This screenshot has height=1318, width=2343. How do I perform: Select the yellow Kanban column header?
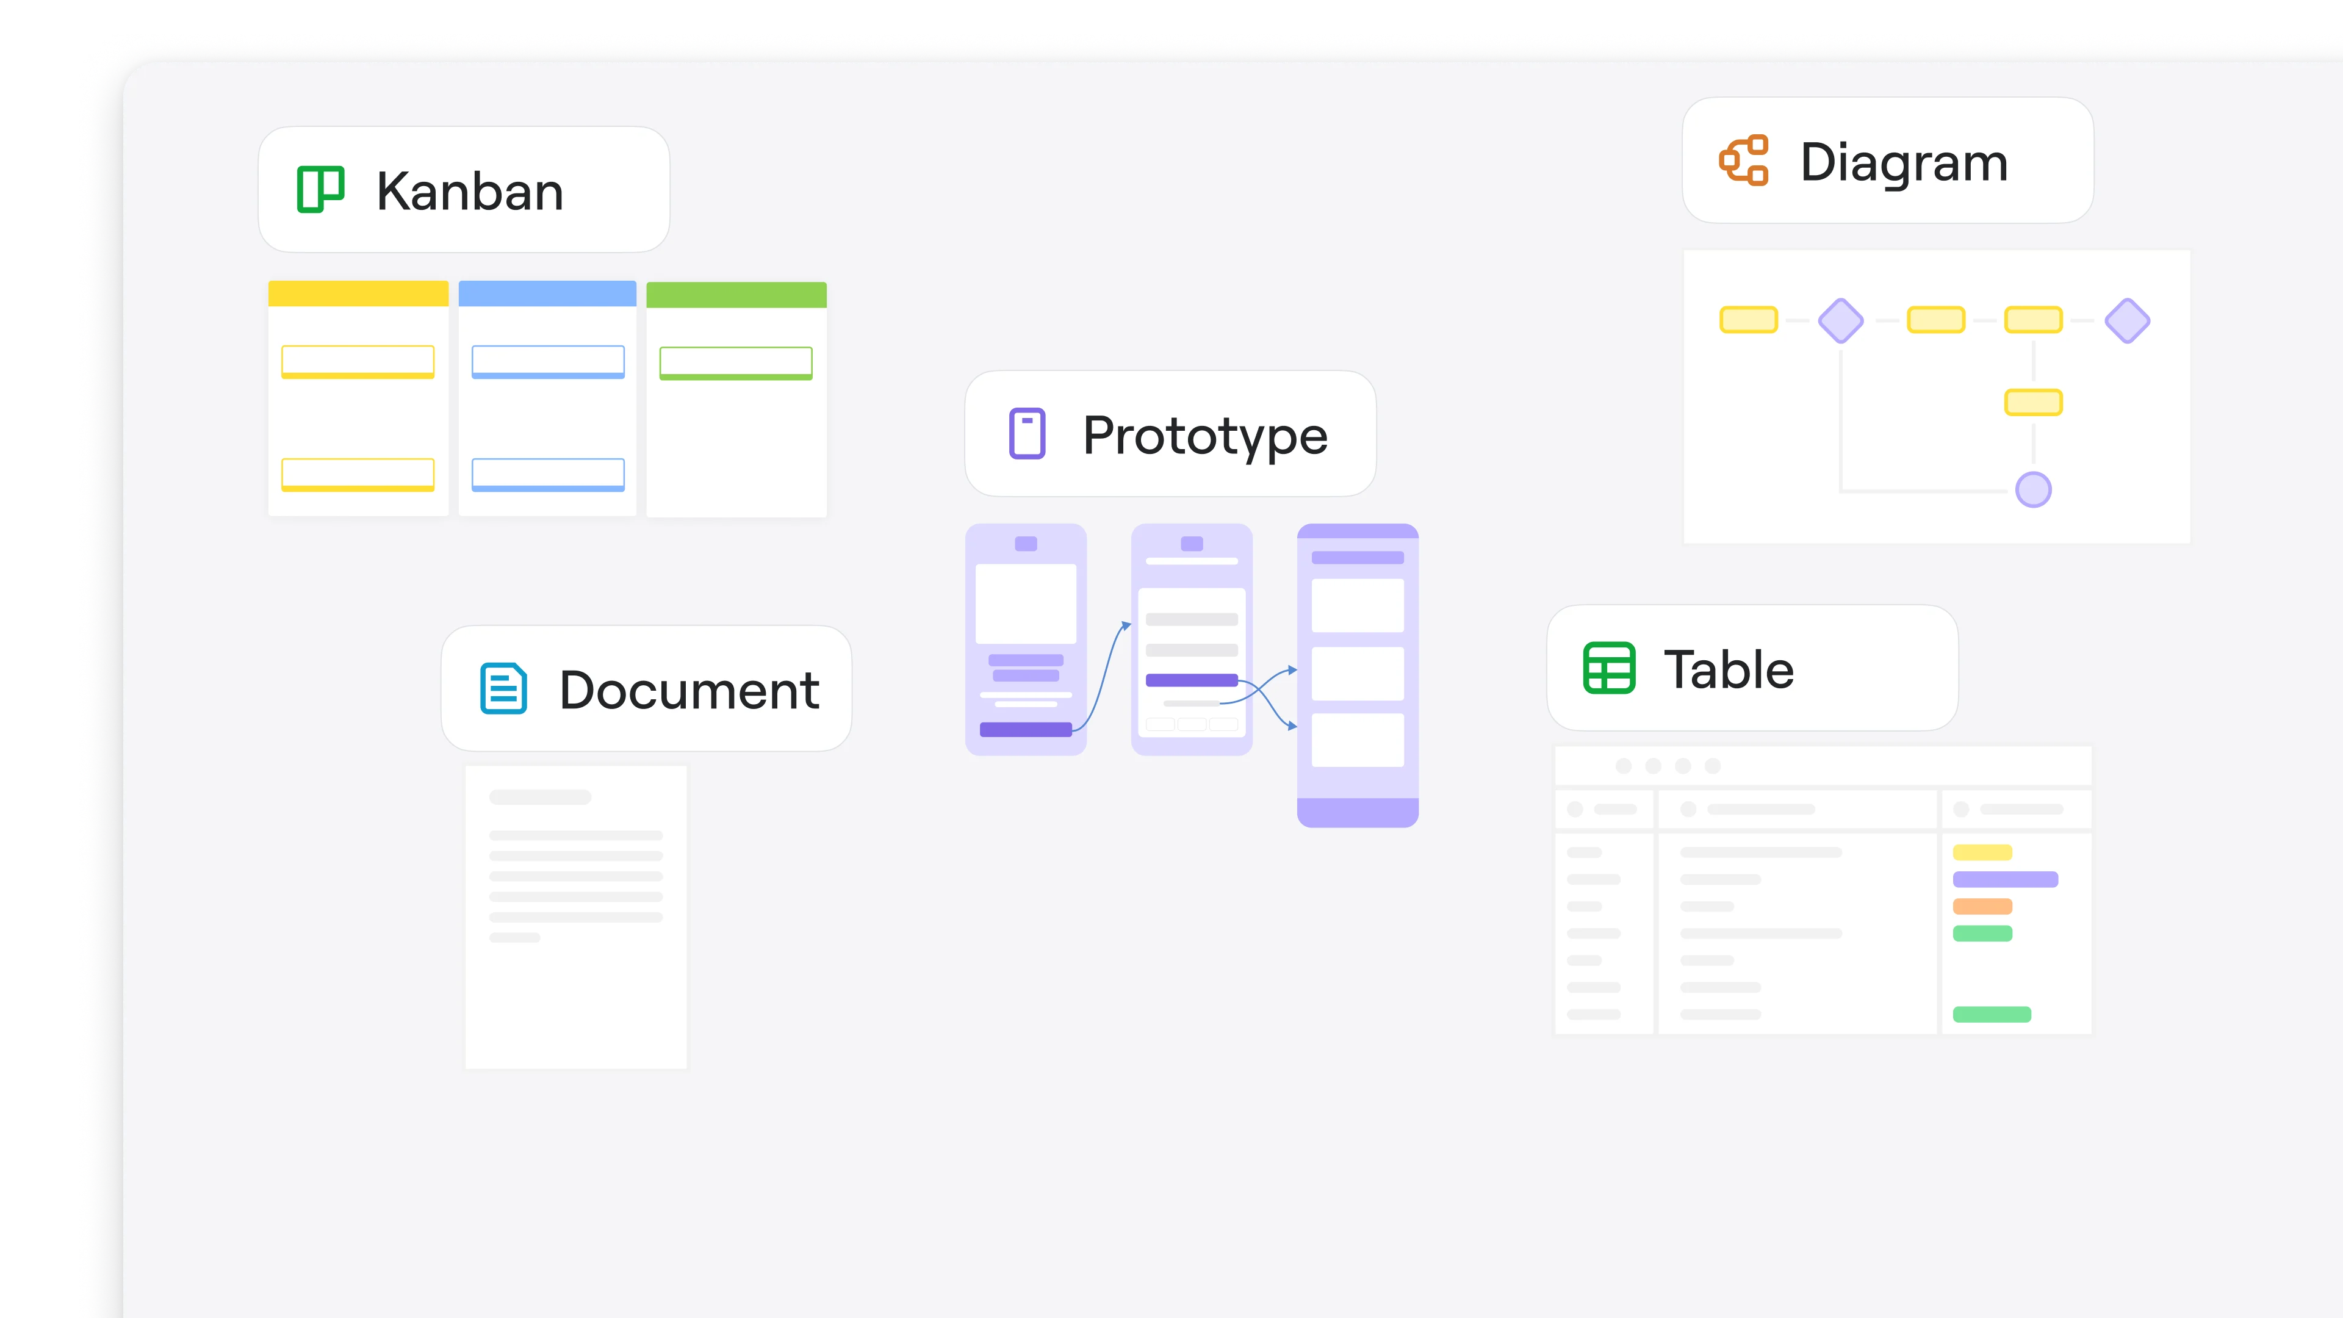(x=358, y=293)
